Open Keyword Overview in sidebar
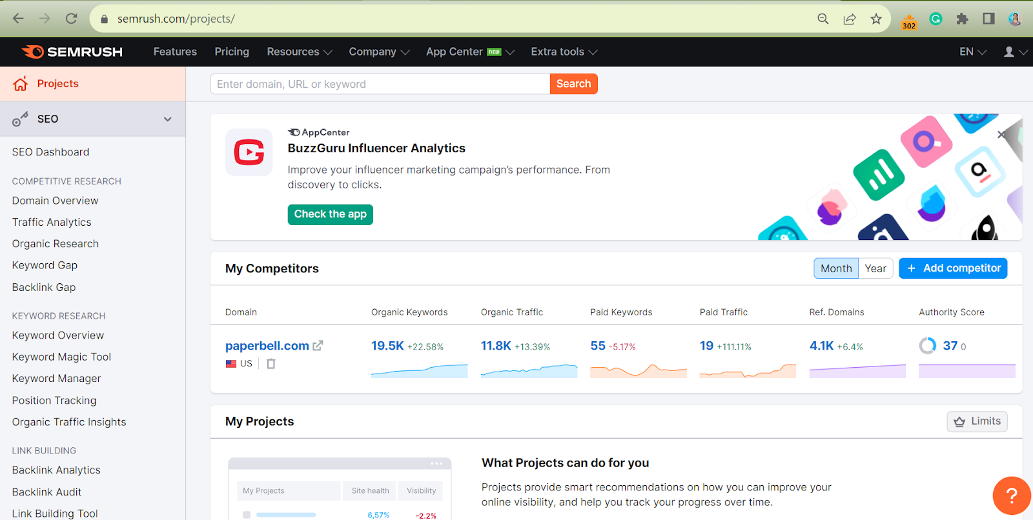The width and height of the screenshot is (1033, 520). 58,335
